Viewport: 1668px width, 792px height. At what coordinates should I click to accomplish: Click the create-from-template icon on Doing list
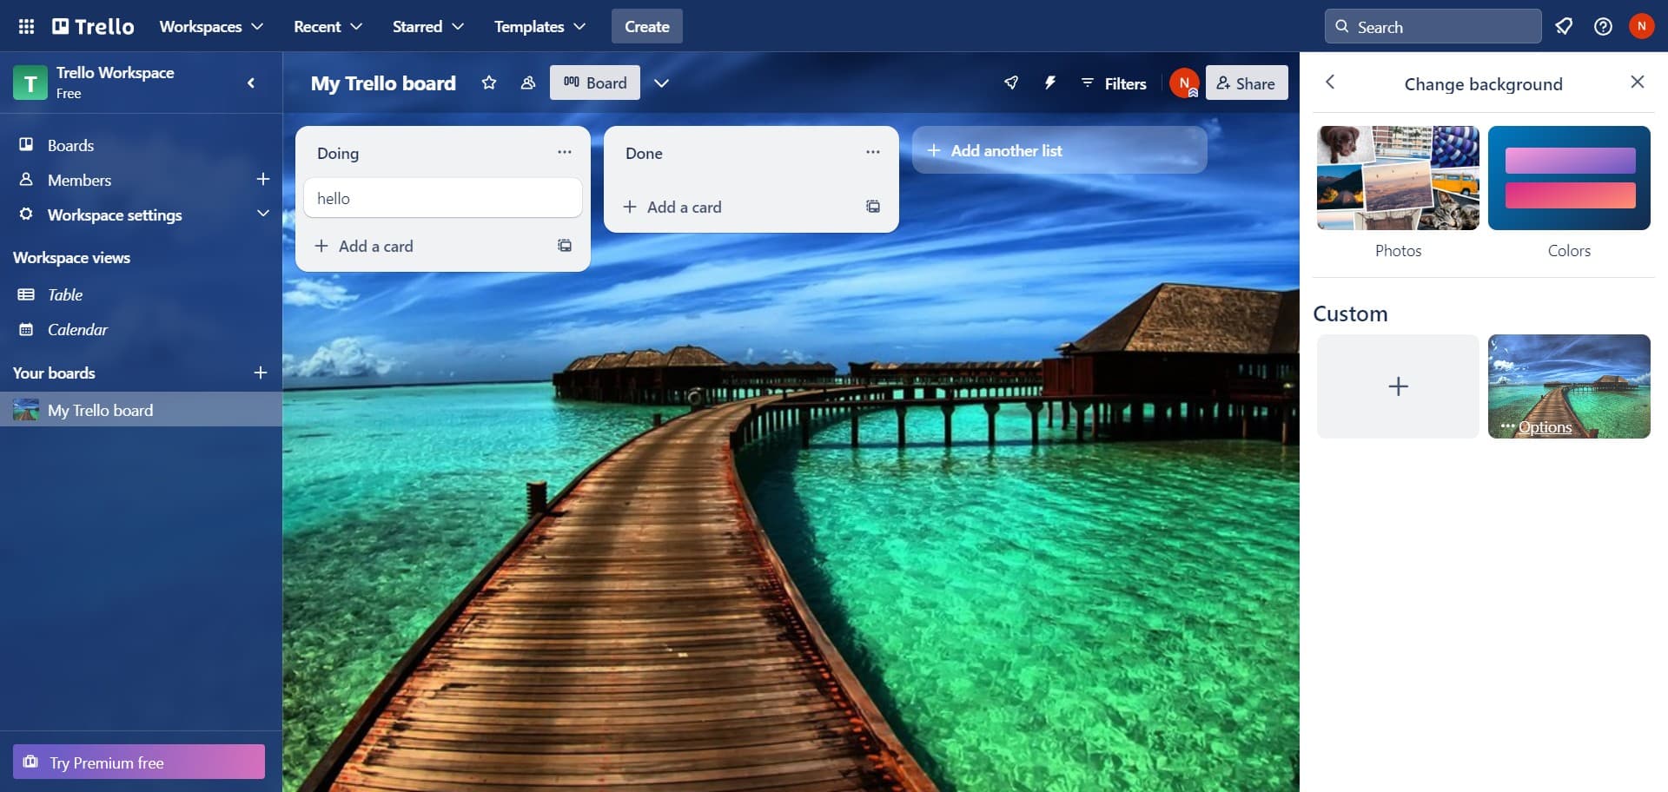pyautogui.click(x=564, y=246)
